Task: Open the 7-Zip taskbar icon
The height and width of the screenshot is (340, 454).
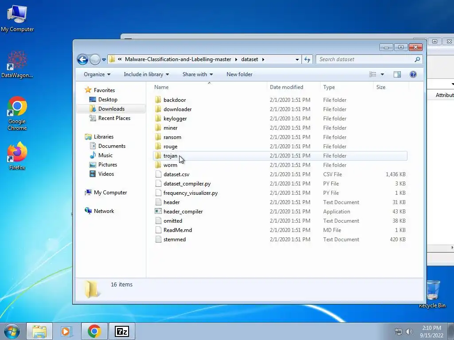Action: (x=121, y=331)
